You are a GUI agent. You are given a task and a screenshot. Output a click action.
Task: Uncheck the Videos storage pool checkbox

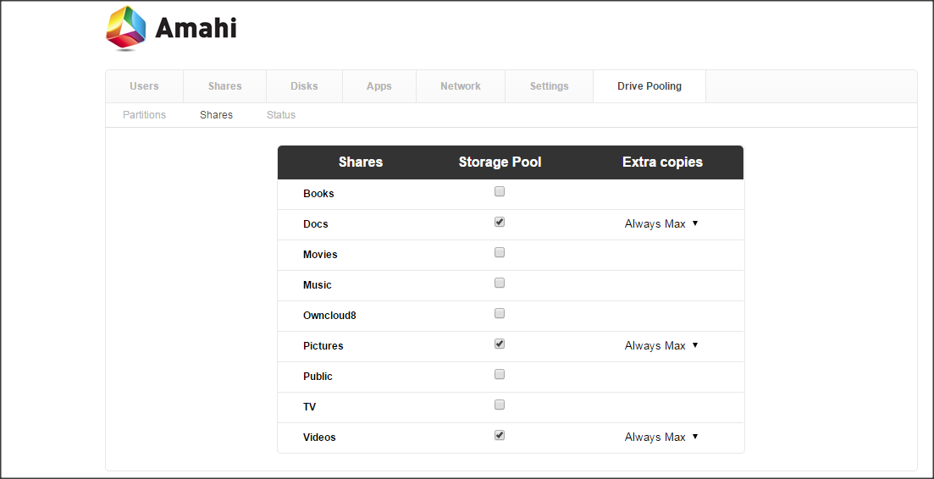(500, 435)
